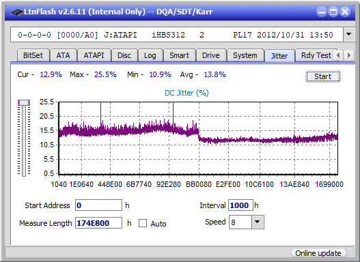Click the Start Address input field
The image size is (360, 262).
[x=99, y=205]
